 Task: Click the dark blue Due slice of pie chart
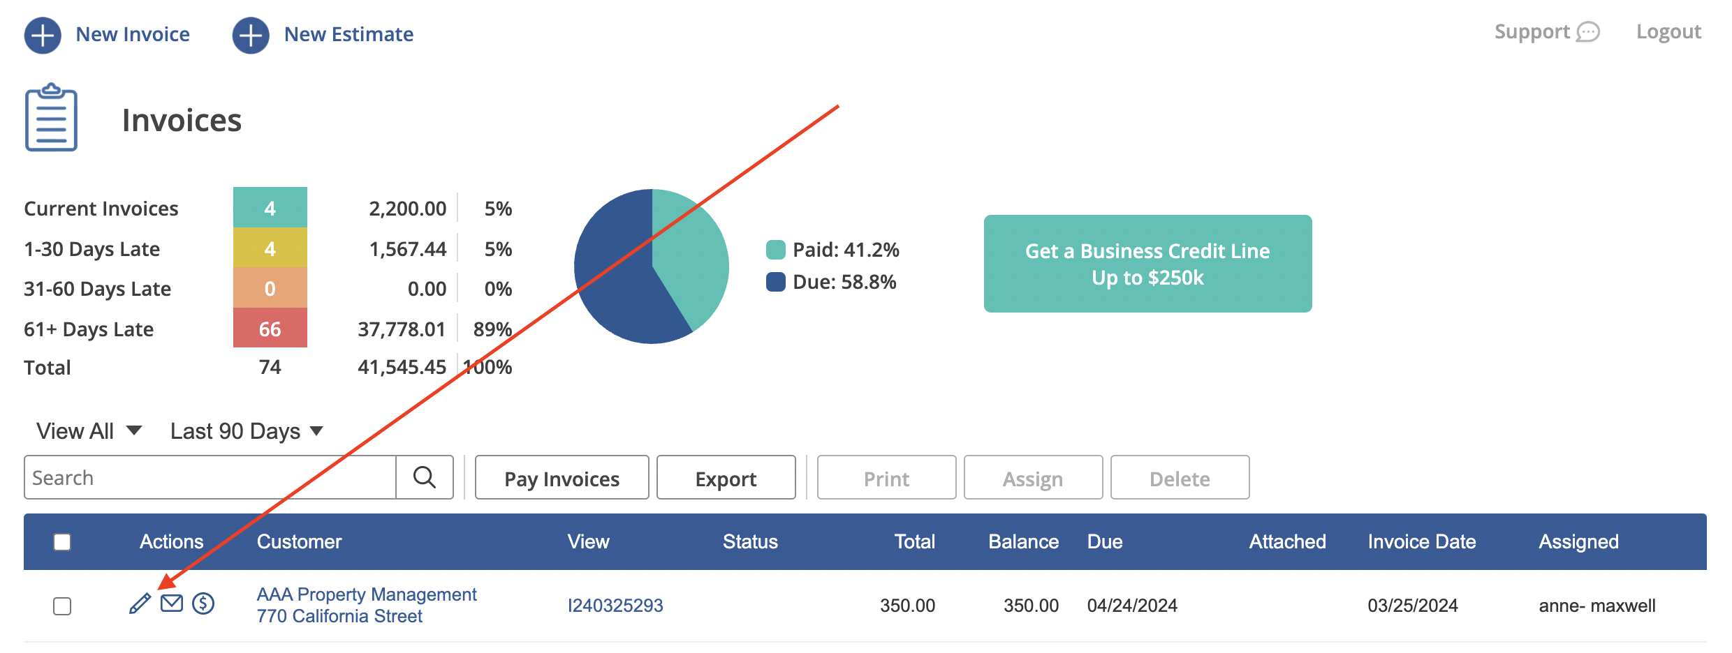[615, 279]
